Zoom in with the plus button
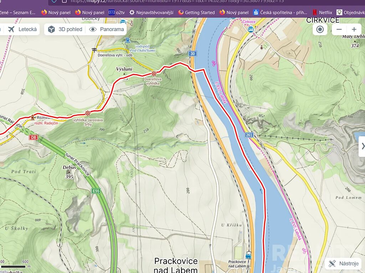 click(354, 29)
